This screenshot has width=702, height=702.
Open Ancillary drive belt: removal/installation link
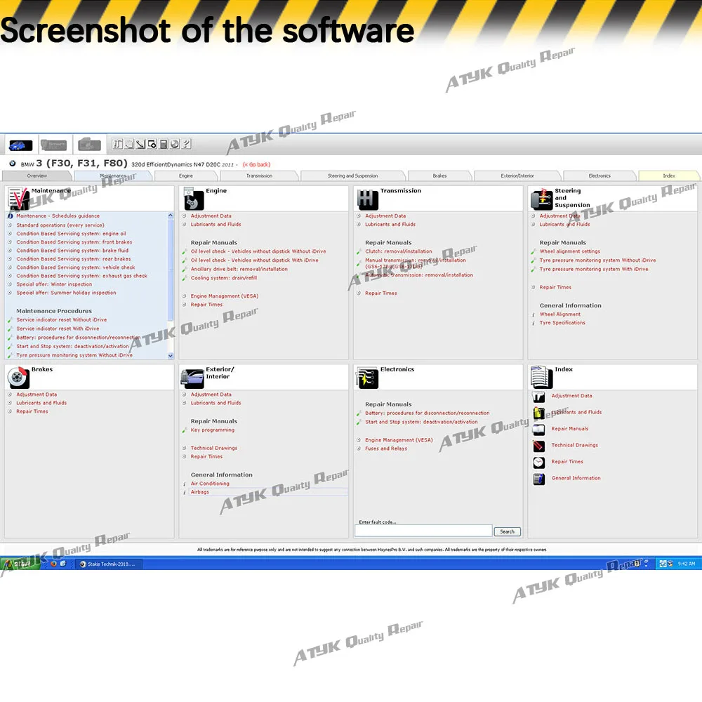point(239,269)
